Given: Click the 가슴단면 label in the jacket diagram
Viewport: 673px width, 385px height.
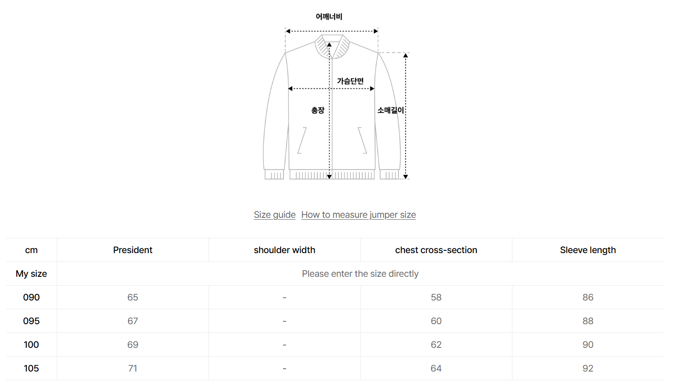Looking at the screenshot, I should (x=350, y=81).
